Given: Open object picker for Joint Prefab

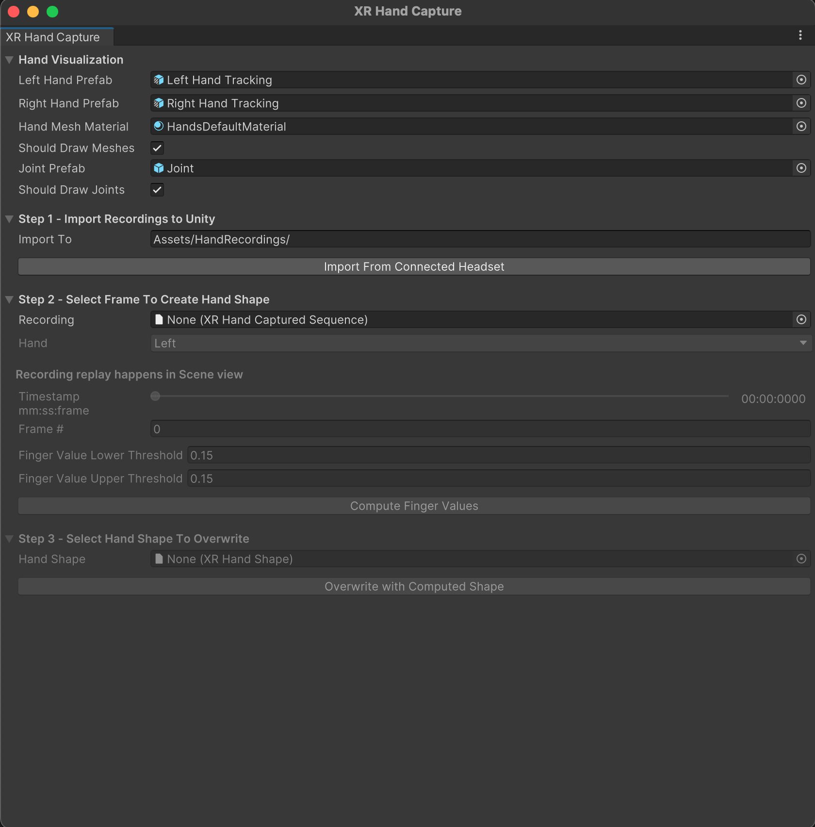Looking at the screenshot, I should click(x=801, y=168).
